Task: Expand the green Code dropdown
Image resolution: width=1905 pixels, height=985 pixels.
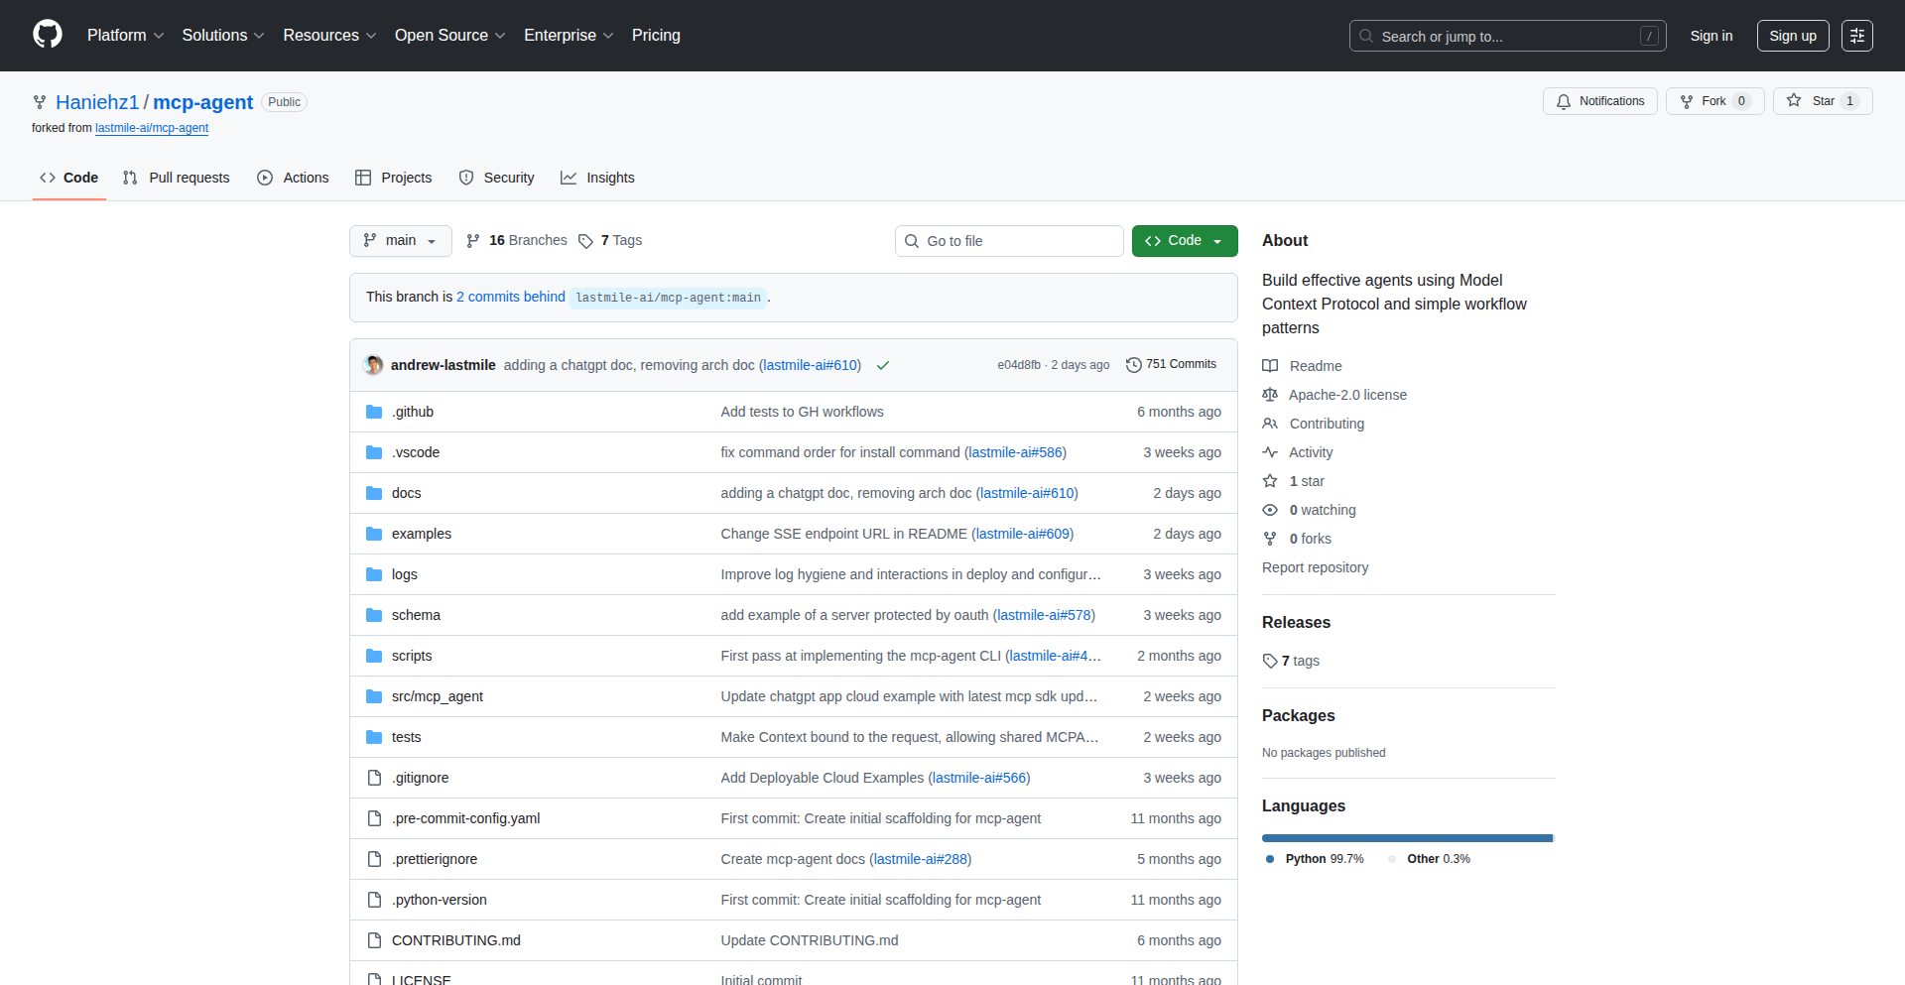Action: point(1184,241)
